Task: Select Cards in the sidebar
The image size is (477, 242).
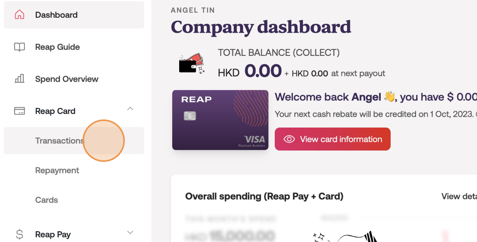Action: [47, 200]
